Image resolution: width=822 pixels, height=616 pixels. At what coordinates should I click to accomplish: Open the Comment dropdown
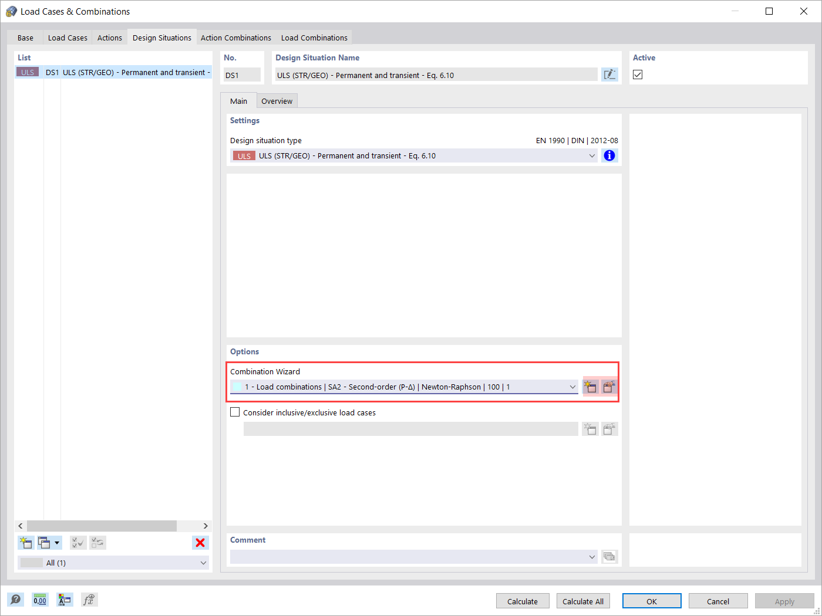(x=592, y=557)
